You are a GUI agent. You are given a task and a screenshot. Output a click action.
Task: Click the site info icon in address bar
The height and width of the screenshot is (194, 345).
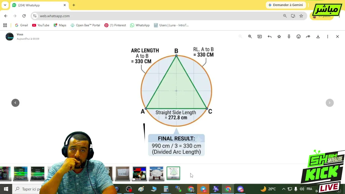pyautogui.click(x=35, y=16)
